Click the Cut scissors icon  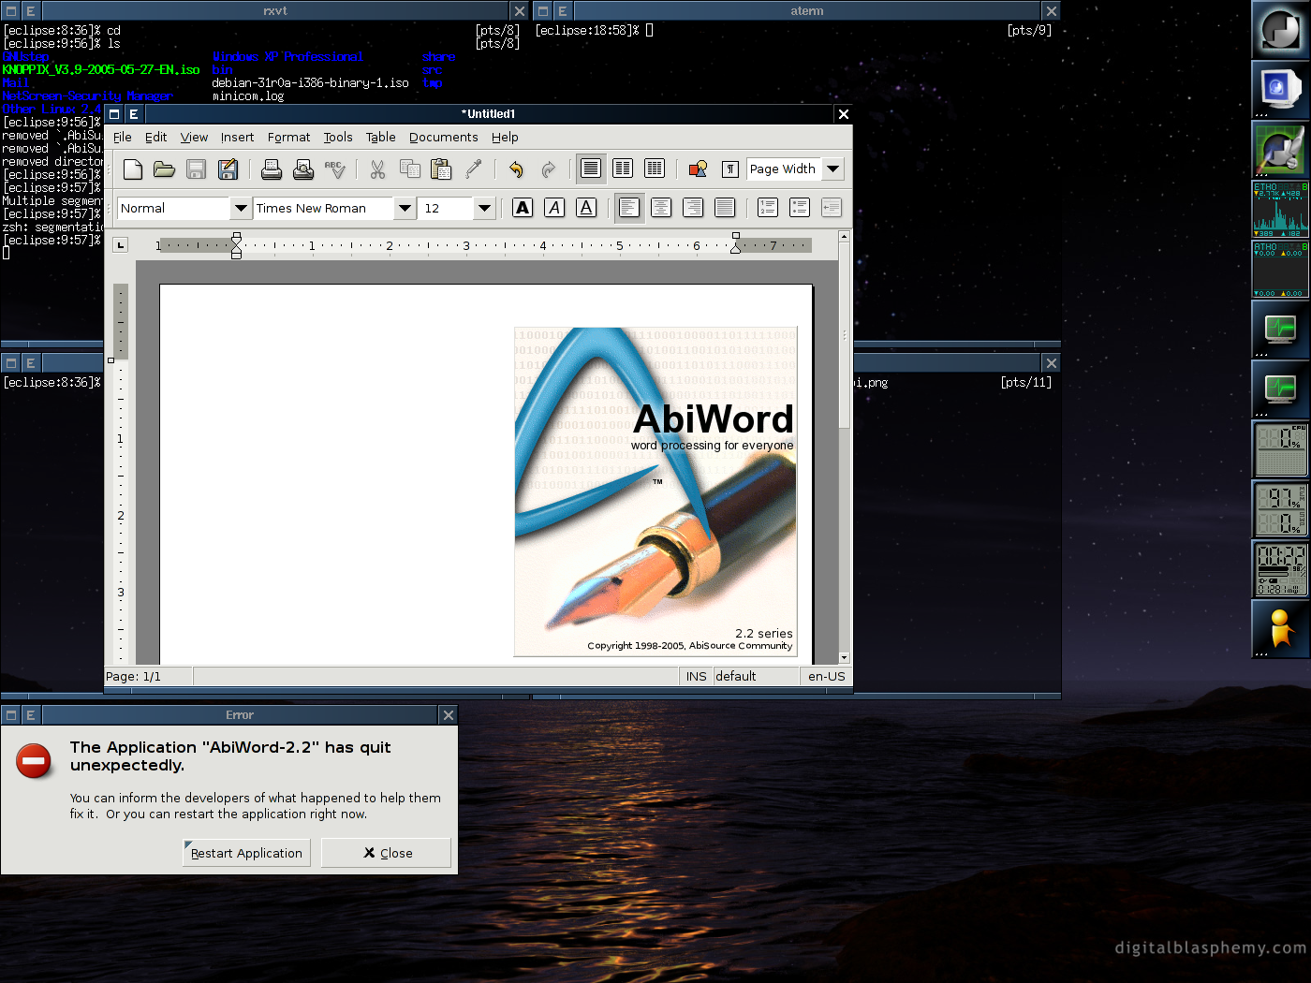[x=377, y=169]
